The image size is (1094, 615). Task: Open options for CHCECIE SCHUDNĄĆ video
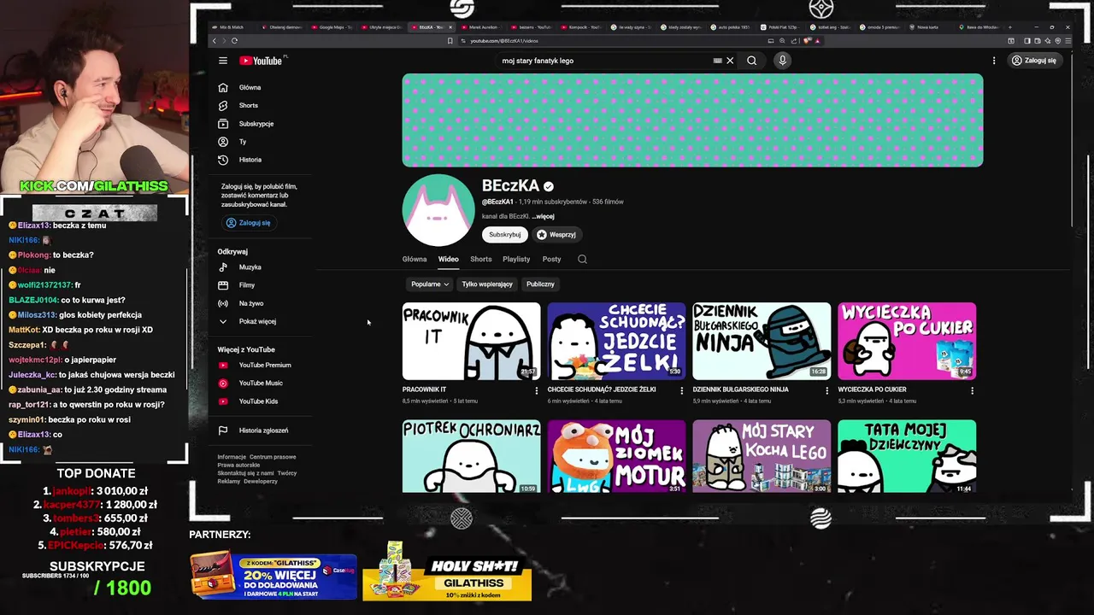tap(682, 390)
